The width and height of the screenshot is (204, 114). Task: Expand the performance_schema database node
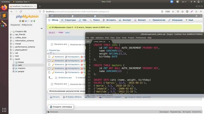click(11, 47)
